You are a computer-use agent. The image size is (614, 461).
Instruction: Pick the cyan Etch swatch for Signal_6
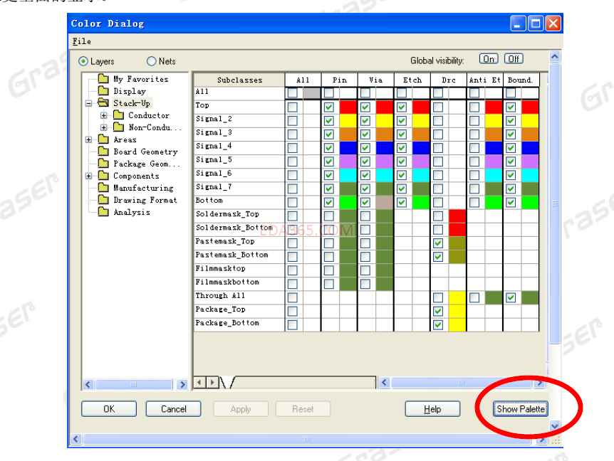[x=421, y=175]
